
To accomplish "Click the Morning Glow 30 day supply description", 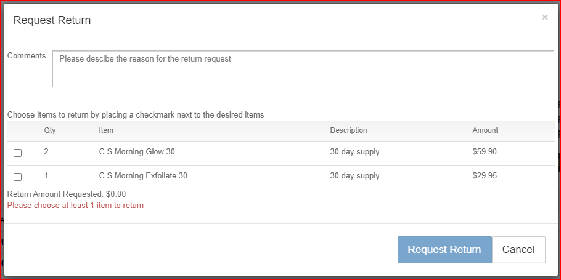I will [x=354, y=152].
